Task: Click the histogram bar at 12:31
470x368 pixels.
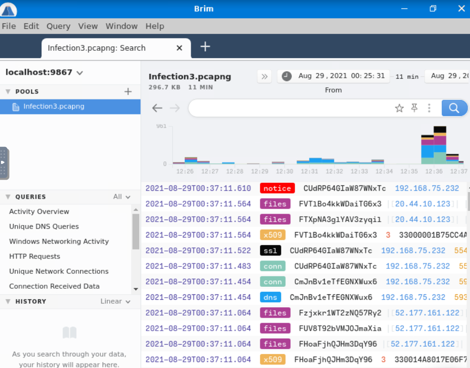Action: (315, 160)
